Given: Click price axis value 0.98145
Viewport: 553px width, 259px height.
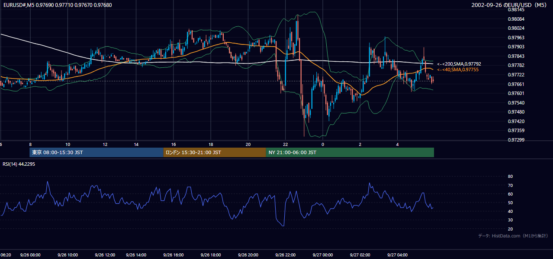Looking at the screenshot, I should 516,9.
